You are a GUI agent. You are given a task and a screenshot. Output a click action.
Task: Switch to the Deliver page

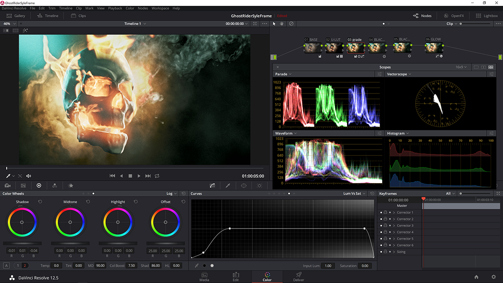[x=298, y=277]
